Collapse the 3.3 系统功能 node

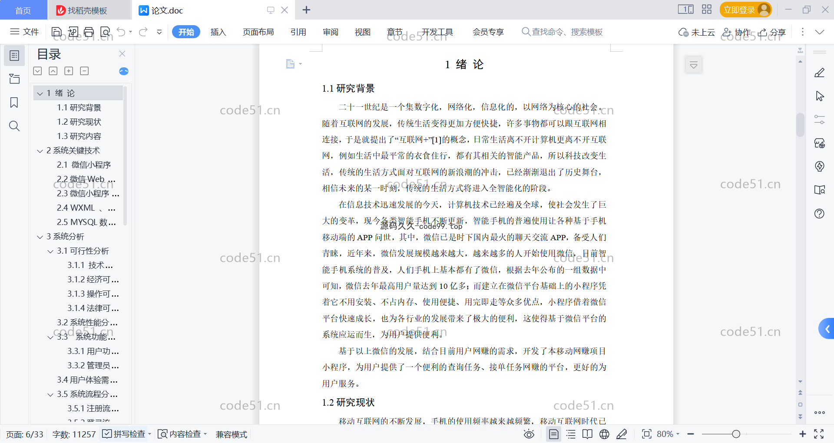(x=50, y=337)
